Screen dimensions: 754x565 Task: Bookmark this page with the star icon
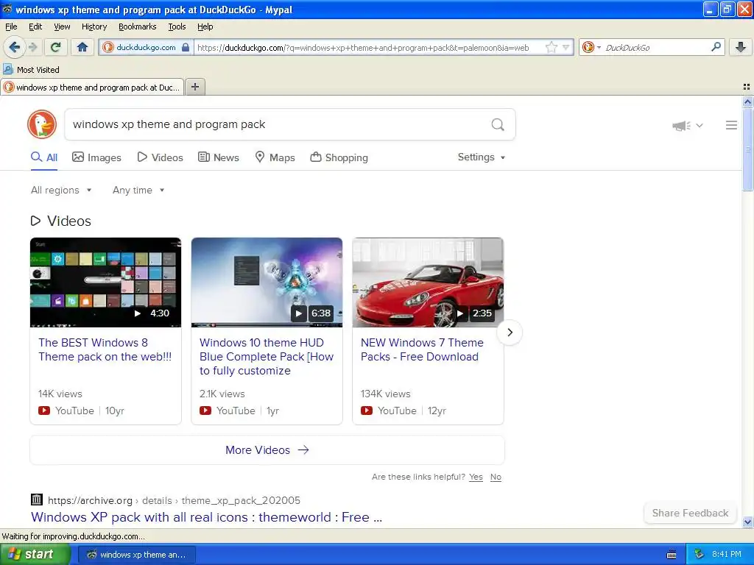pyautogui.click(x=551, y=47)
